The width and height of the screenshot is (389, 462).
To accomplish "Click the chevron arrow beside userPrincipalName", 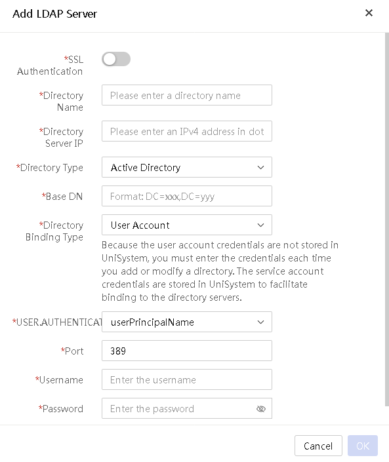I will (x=260, y=322).
